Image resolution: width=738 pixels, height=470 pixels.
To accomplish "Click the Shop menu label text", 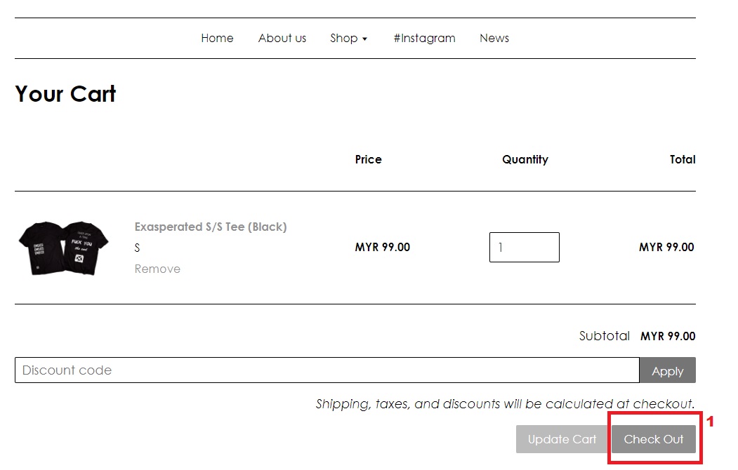I will coord(344,38).
